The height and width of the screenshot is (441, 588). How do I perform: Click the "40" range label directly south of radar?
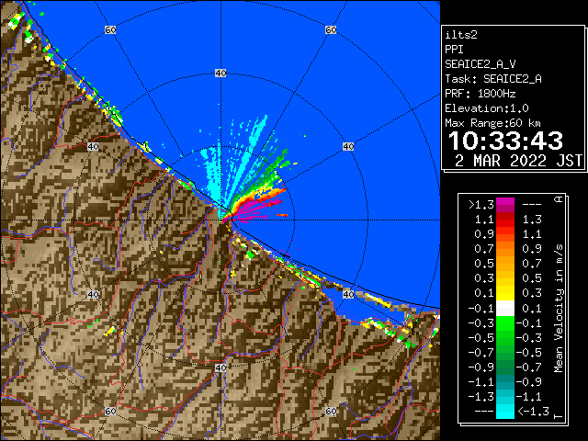click(x=220, y=367)
